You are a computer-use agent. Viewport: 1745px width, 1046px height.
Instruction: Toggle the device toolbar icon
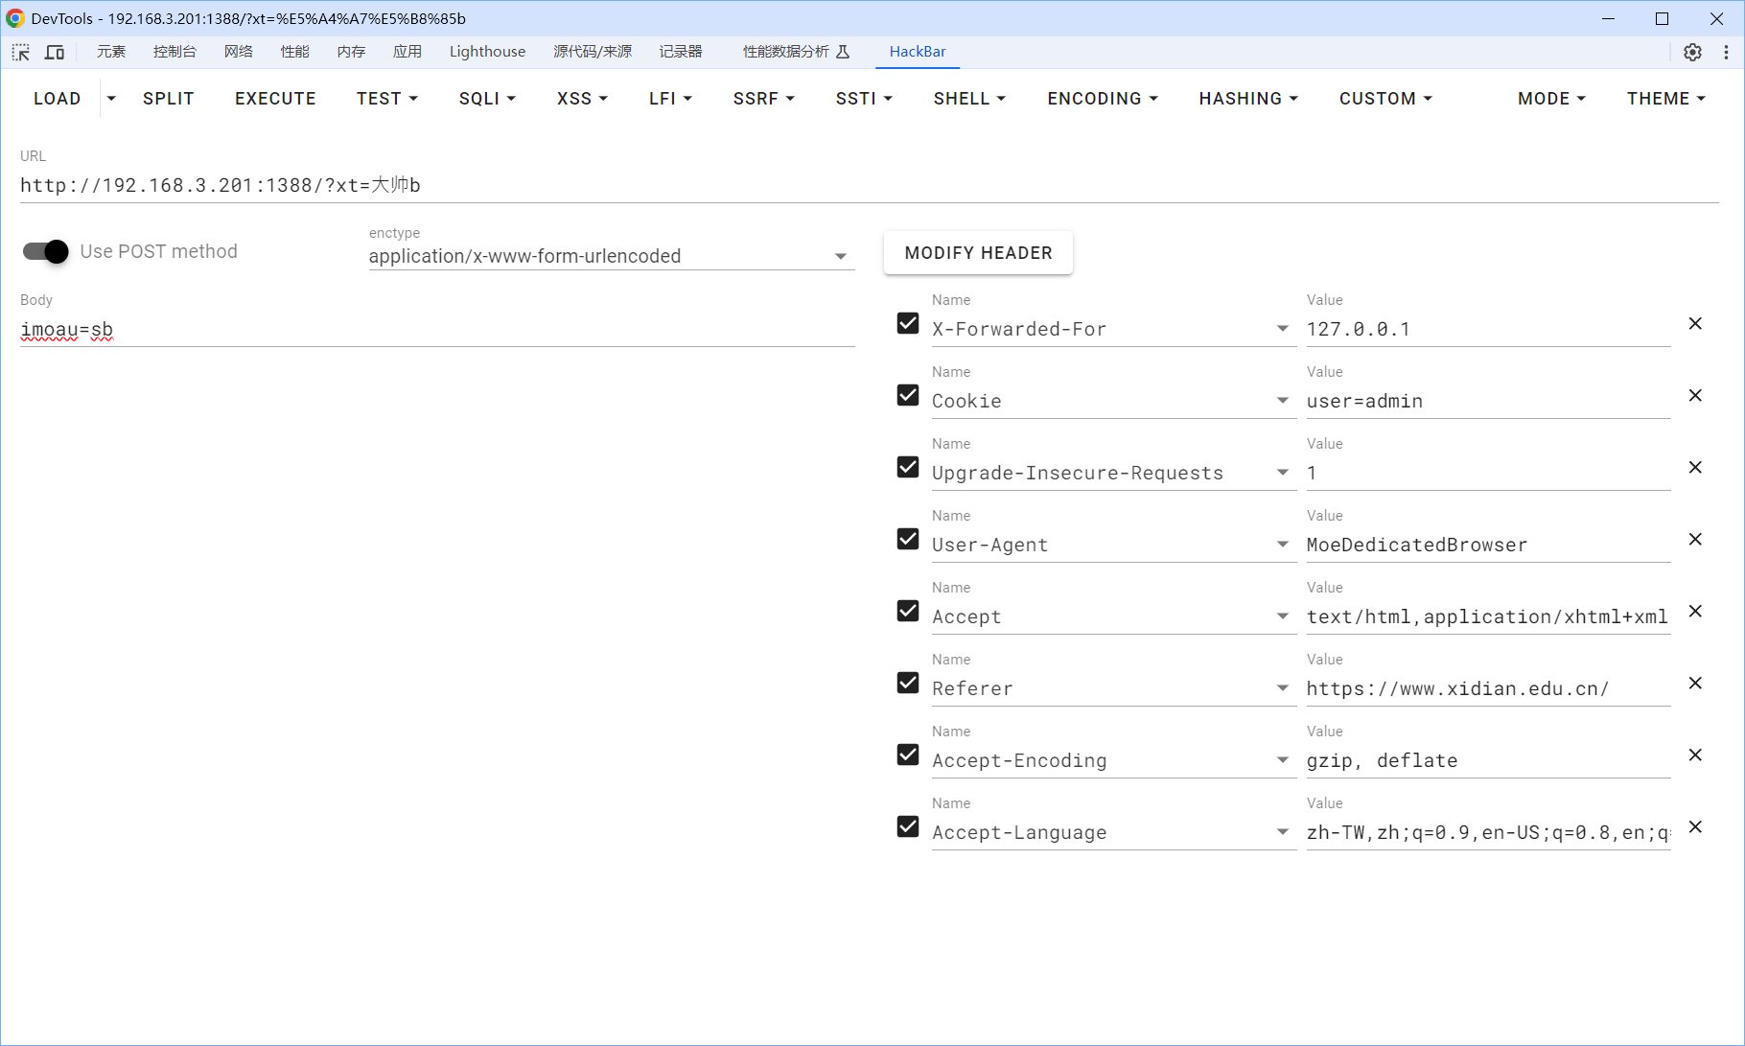point(55,52)
